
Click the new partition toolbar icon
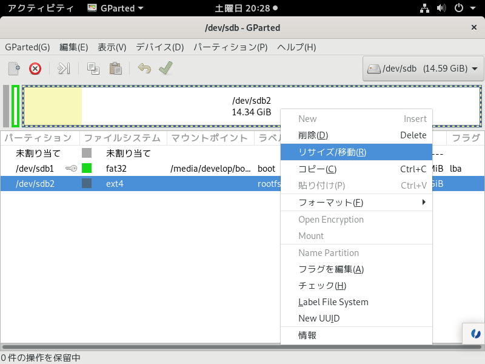(14, 69)
